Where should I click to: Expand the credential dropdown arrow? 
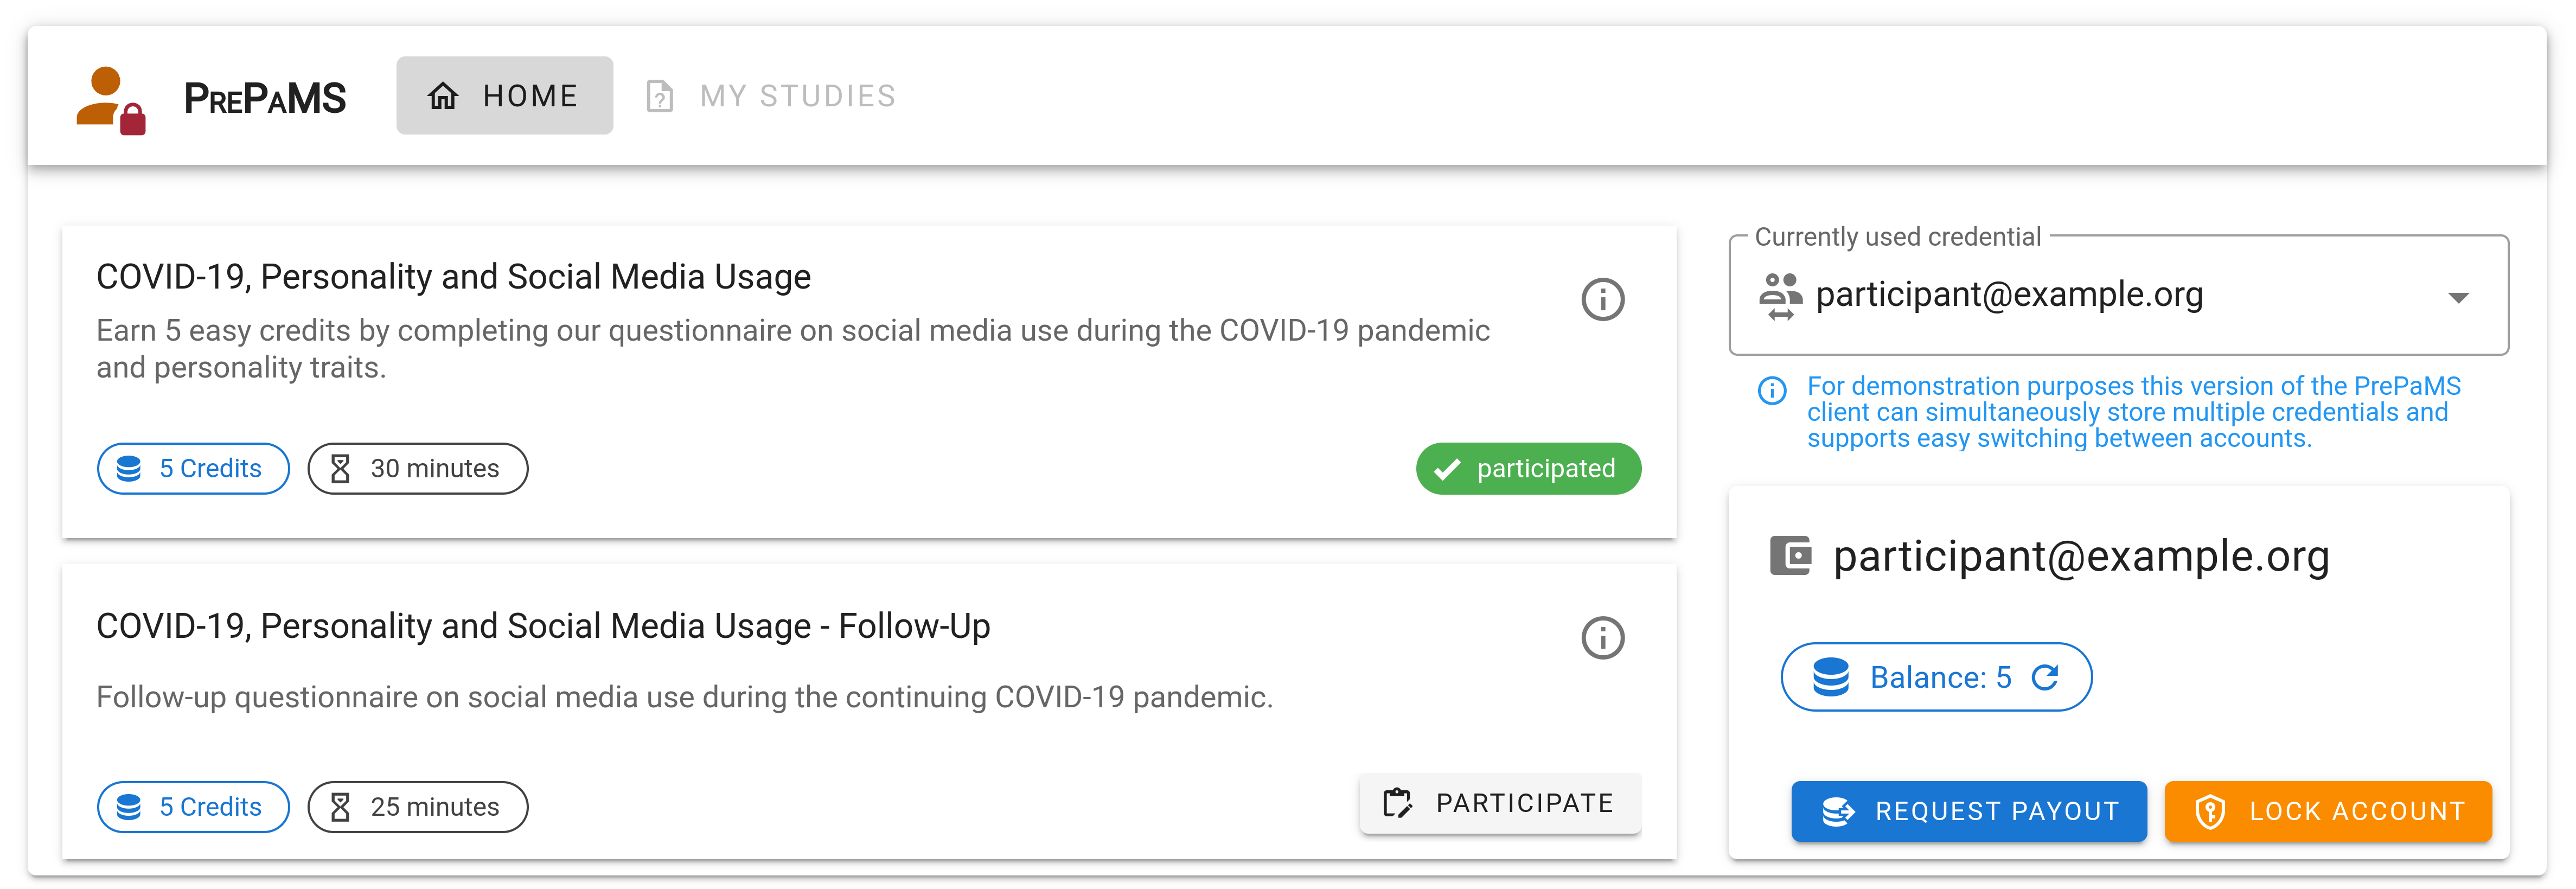[x=2458, y=297]
